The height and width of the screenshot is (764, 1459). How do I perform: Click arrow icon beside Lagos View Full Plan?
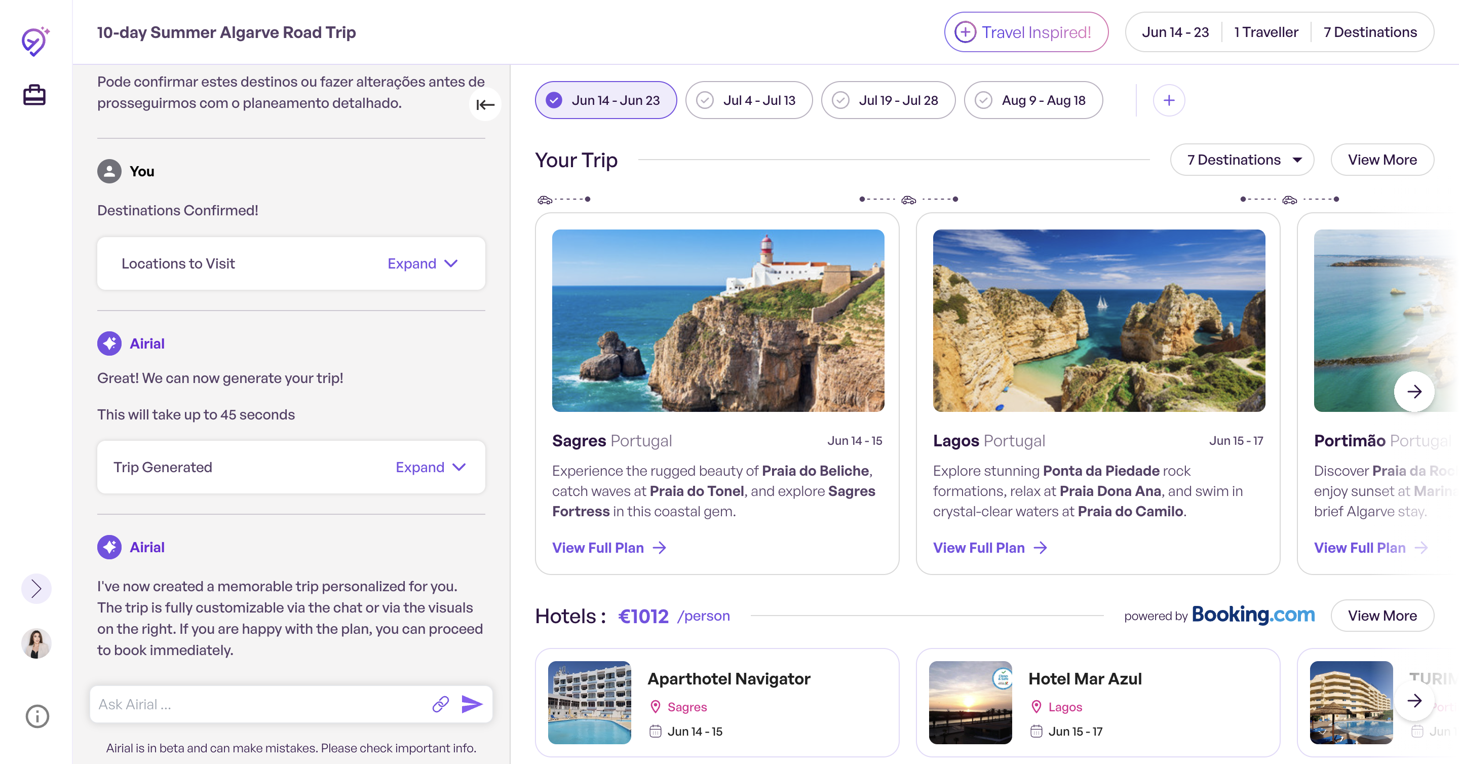pyautogui.click(x=1040, y=548)
